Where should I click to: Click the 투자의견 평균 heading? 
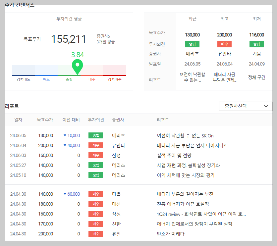(69, 19)
